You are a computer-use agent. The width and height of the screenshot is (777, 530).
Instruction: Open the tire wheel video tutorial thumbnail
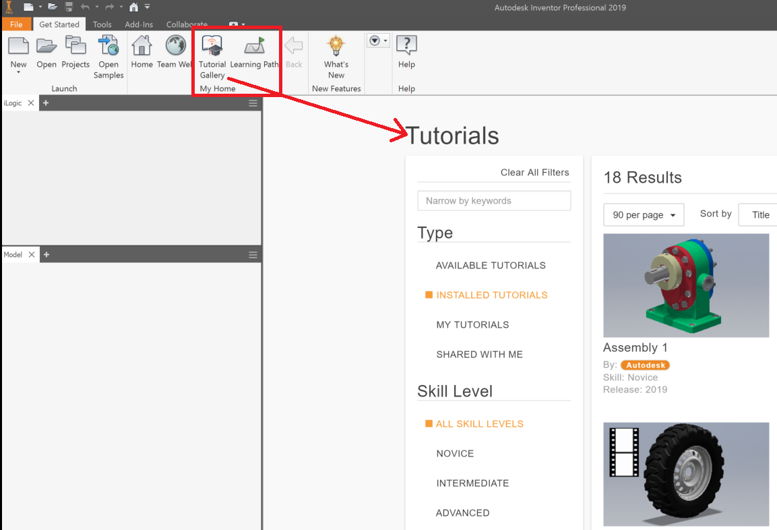coord(686,475)
